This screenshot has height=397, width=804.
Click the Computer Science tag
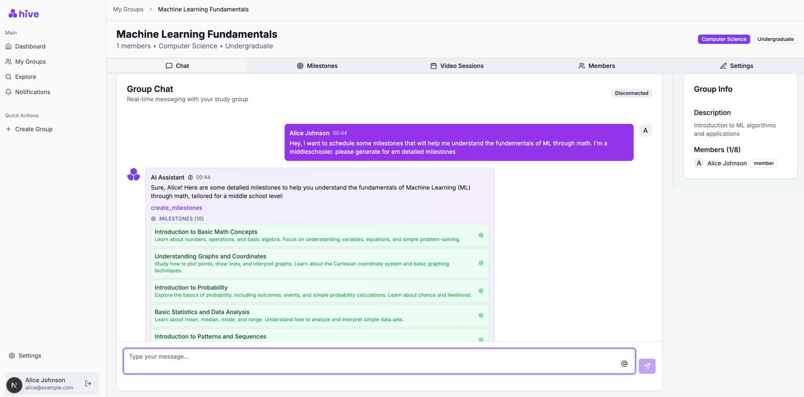[x=724, y=39]
